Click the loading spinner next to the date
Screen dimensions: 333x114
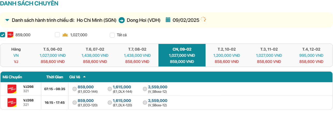click(x=203, y=19)
